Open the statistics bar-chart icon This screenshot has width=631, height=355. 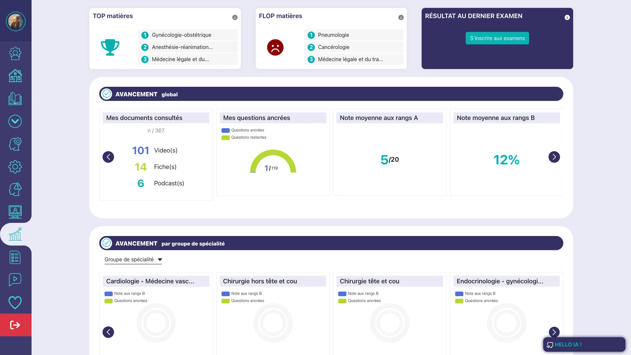[x=15, y=234]
